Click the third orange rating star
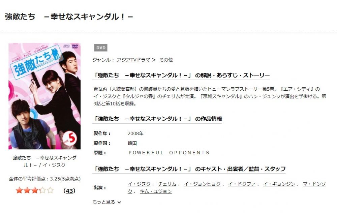337x213 pixels. click(35, 190)
